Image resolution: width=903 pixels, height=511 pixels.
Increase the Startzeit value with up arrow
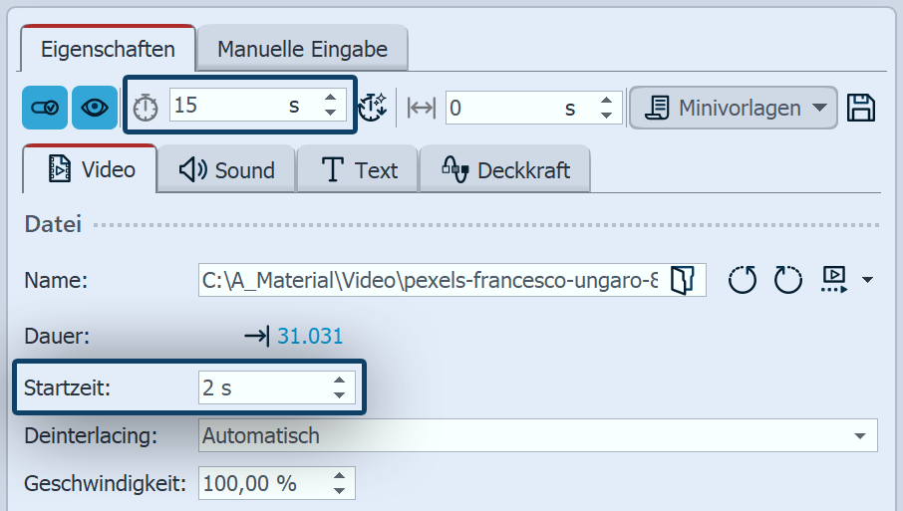pos(340,381)
